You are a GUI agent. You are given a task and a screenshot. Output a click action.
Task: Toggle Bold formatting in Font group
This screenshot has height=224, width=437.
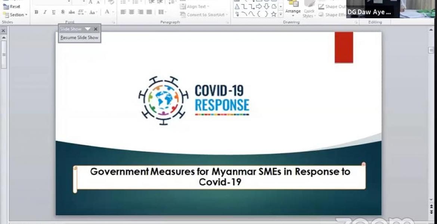tap(36, 12)
